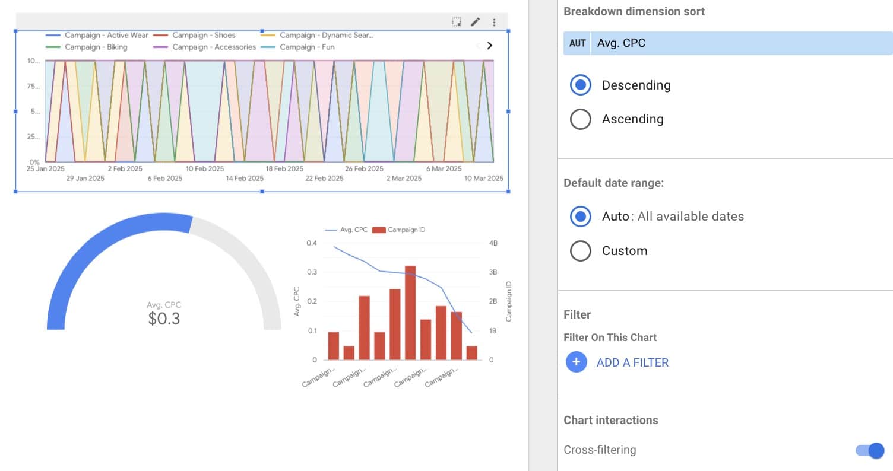This screenshot has width=893, height=471.
Task: Click the tallest red bar in combo chart
Action: tap(410, 313)
